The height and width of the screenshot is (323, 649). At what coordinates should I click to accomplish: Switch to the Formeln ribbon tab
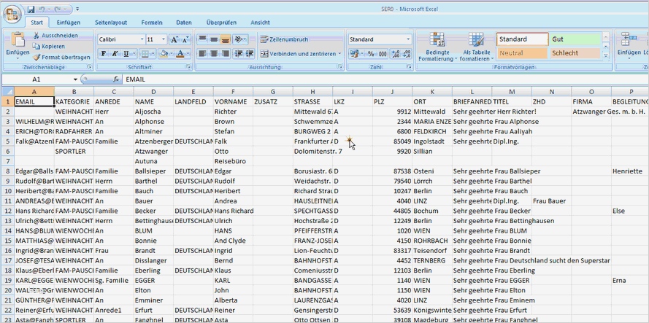pyautogui.click(x=152, y=23)
